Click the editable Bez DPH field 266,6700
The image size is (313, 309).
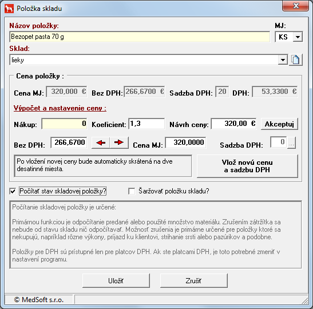(69, 142)
